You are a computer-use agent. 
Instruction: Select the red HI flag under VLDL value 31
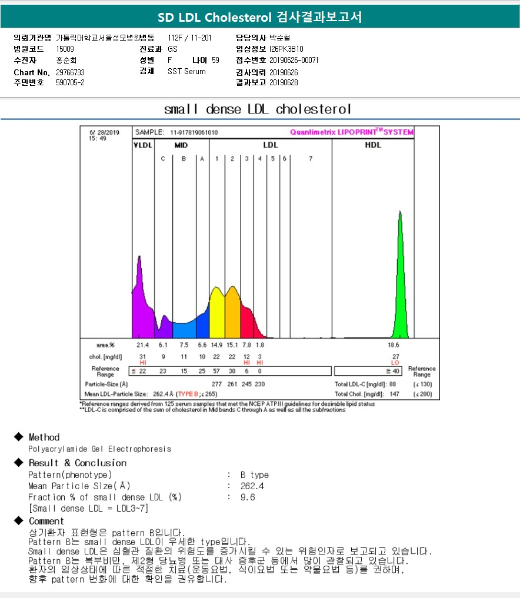coord(142,363)
